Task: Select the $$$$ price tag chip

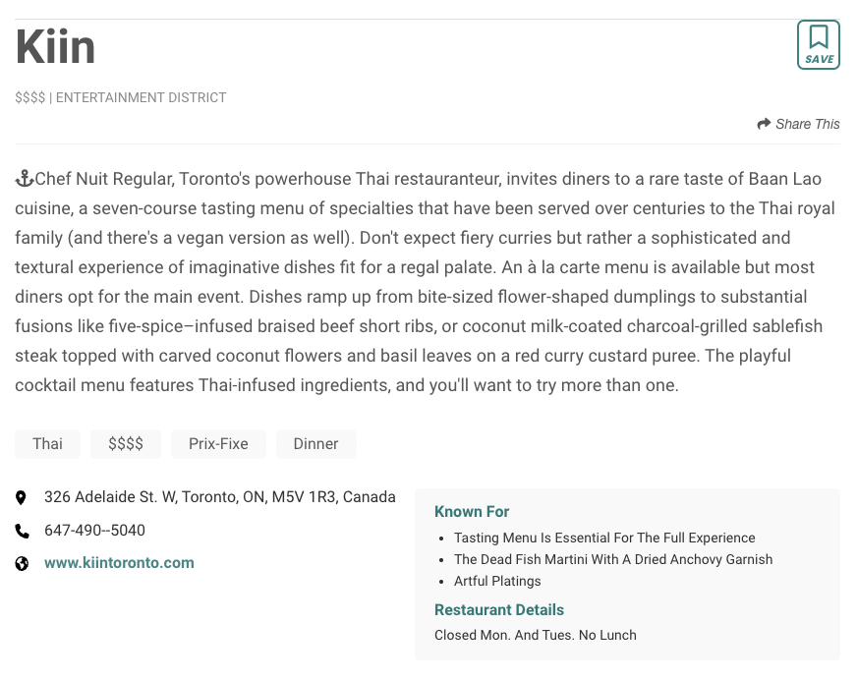Action: 126,444
